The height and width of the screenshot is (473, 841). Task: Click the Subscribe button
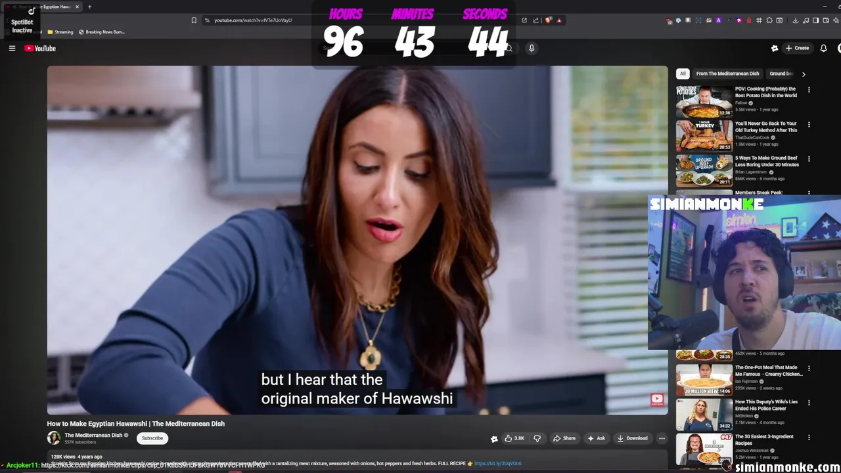click(x=152, y=438)
